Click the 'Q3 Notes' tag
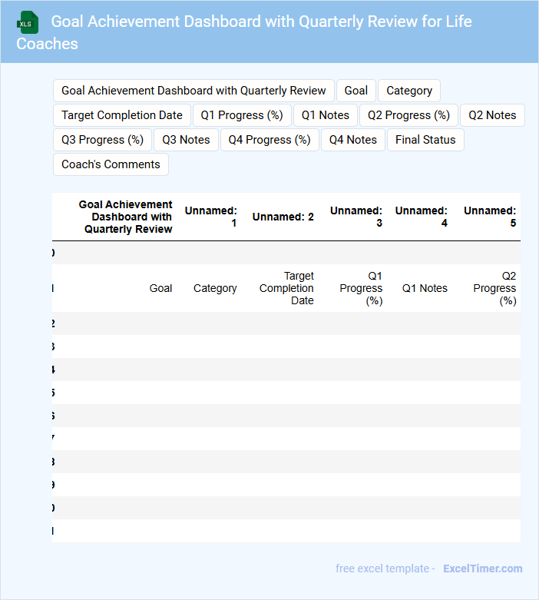This screenshot has height=600, width=539. click(186, 140)
